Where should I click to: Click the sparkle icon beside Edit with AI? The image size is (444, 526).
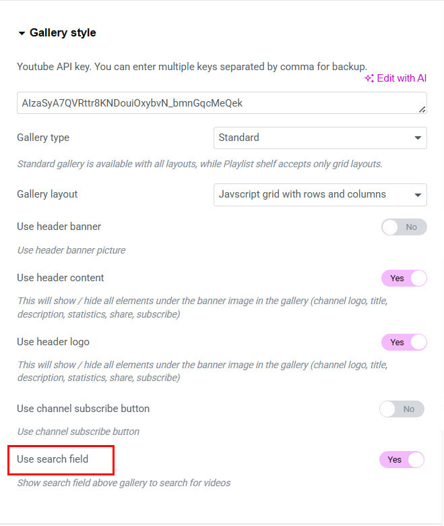(x=369, y=78)
